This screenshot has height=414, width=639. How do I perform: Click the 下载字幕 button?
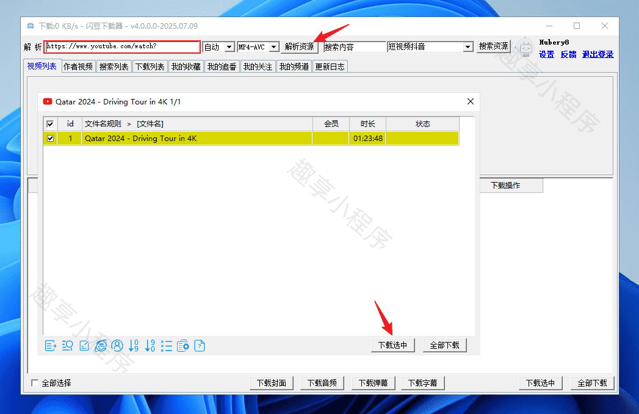click(422, 383)
